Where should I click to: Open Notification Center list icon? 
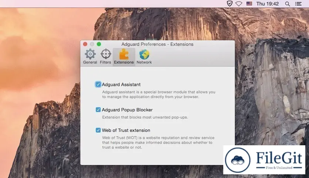pyautogui.click(x=298, y=4)
